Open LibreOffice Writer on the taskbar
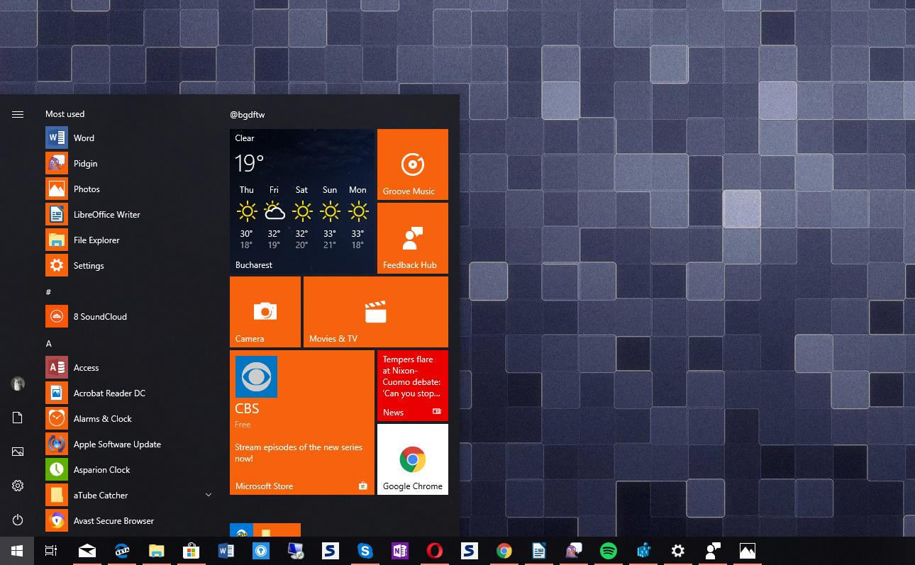The height and width of the screenshot is (565, 915). (539, 551)
